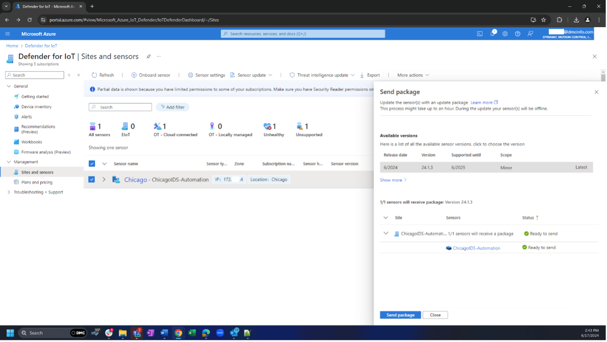Collapse all sites with the Site header chevron
Viewport: 607px width, 342px height.
click(x=386, y=218)
